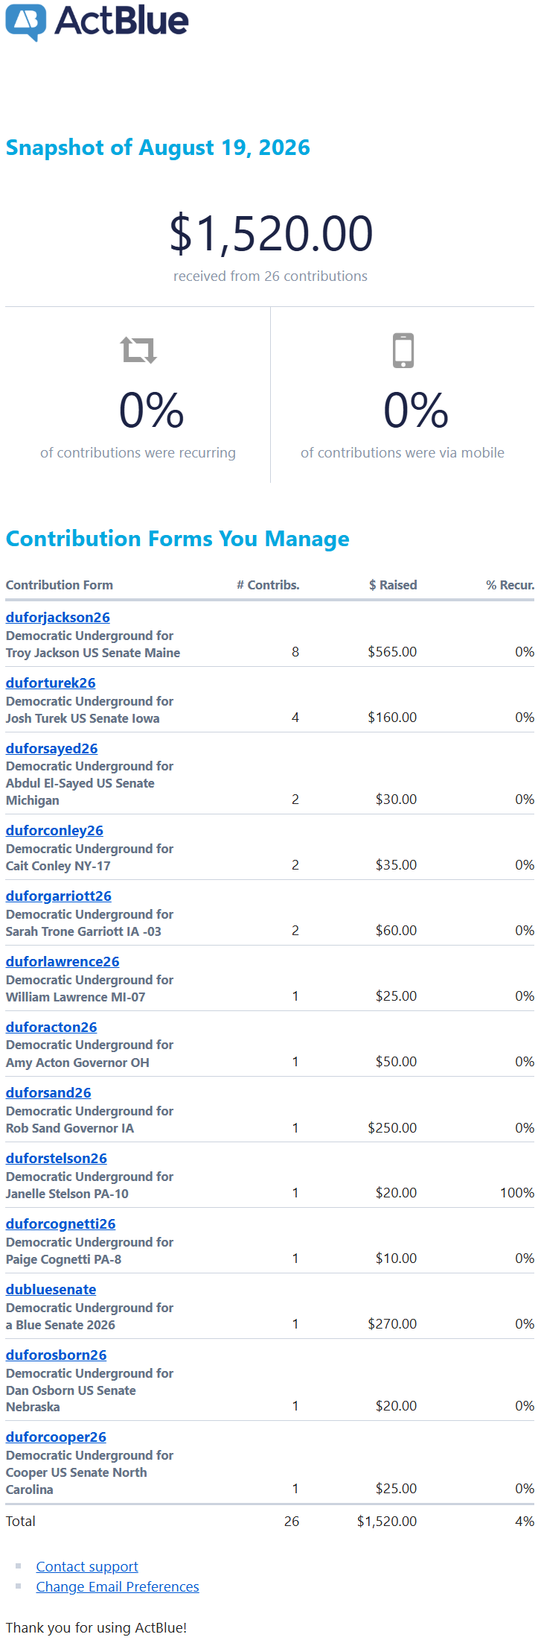Click the mobile phone icon
This screenshot has height=1643, width=541.
coord(403,349)
